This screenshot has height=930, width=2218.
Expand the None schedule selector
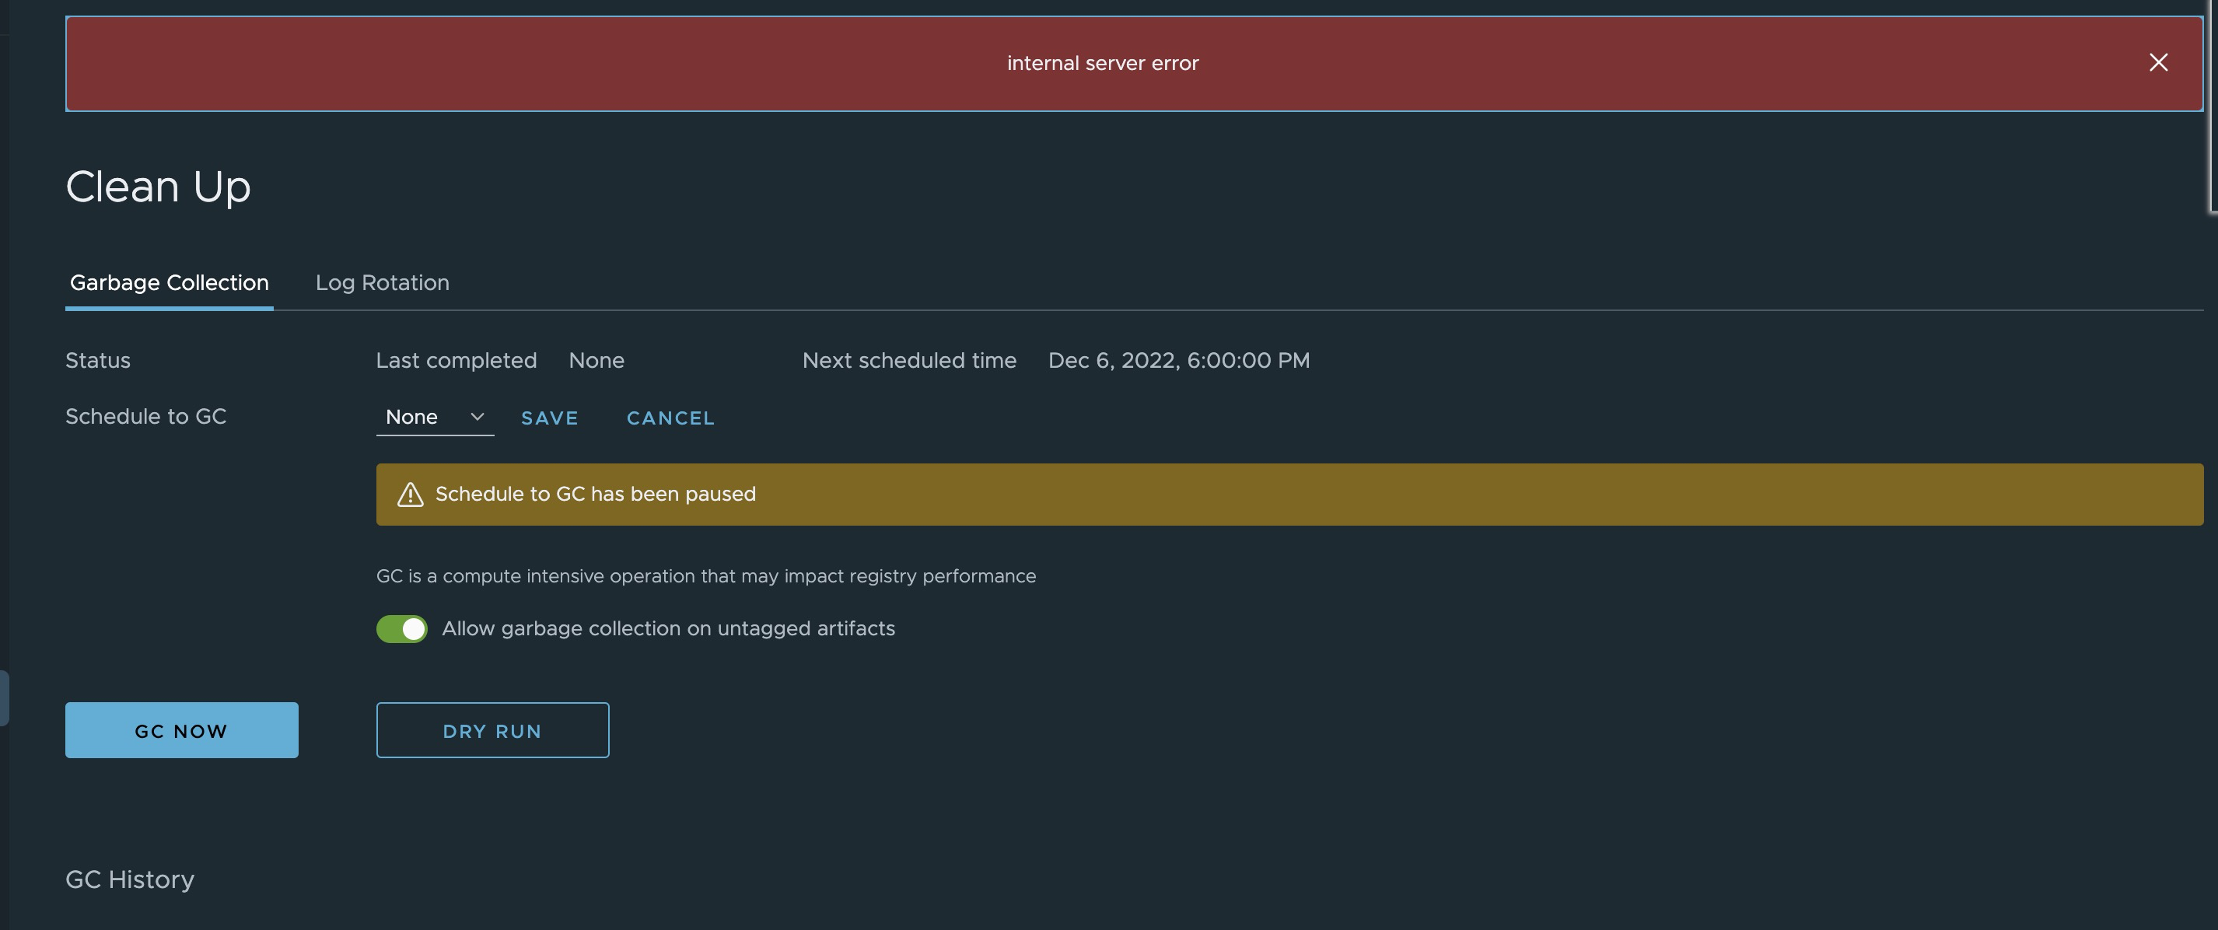pos(435,417)
